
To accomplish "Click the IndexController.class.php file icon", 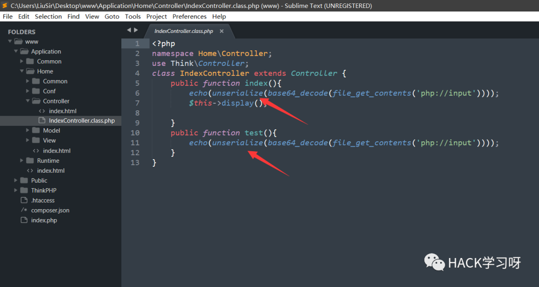I will (42, 120).
